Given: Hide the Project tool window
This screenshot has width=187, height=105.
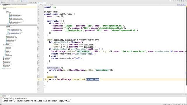Looking at the screenshot, I should [x=36, y=3].
